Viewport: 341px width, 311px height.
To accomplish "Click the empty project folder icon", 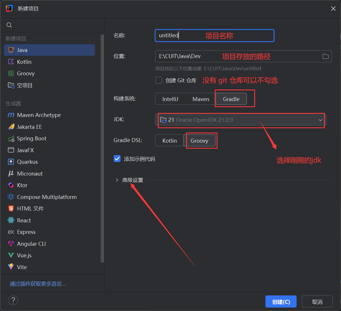I will [11, 85].
